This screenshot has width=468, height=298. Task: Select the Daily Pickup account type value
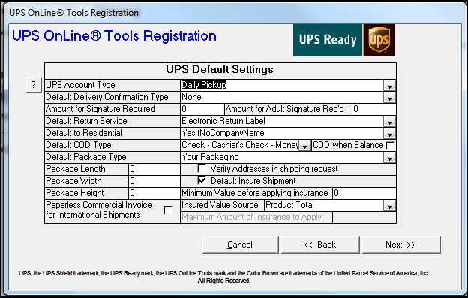pyautogui.click(x=203, y=85)
